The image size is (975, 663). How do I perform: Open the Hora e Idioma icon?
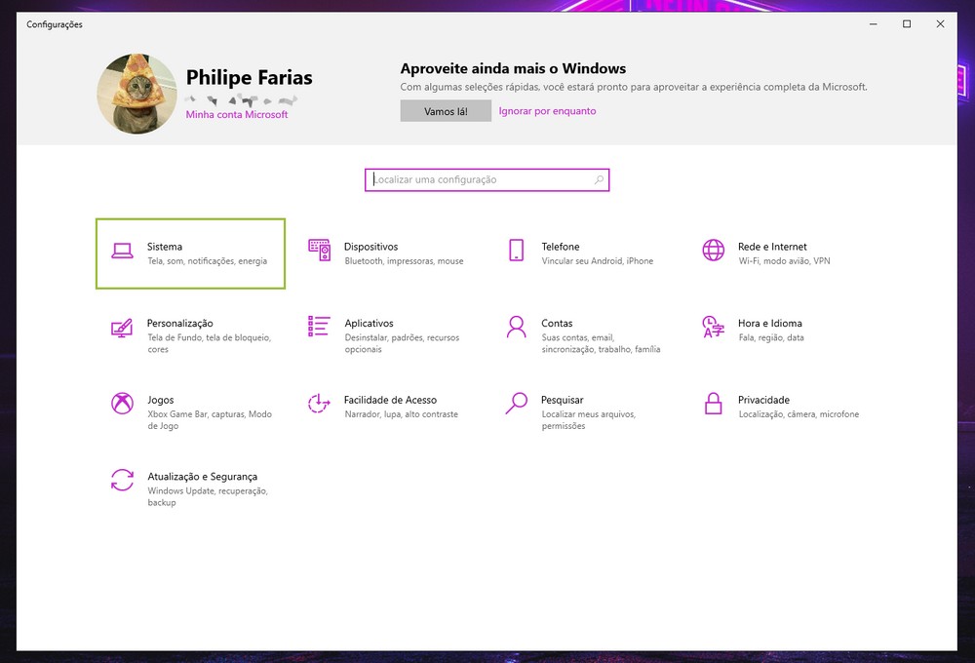[x=714, y=327]
